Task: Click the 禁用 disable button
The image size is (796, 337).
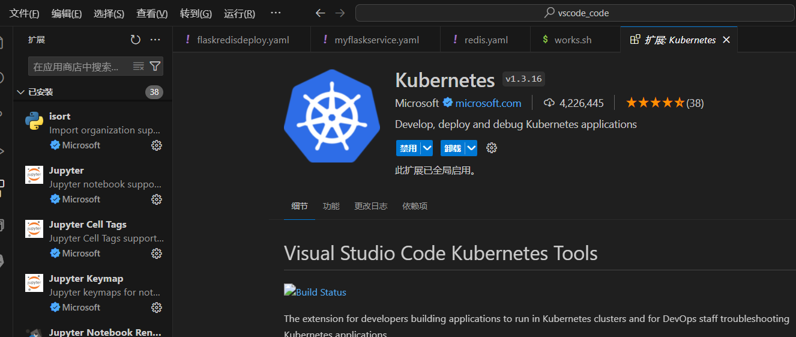Action: 408,148
